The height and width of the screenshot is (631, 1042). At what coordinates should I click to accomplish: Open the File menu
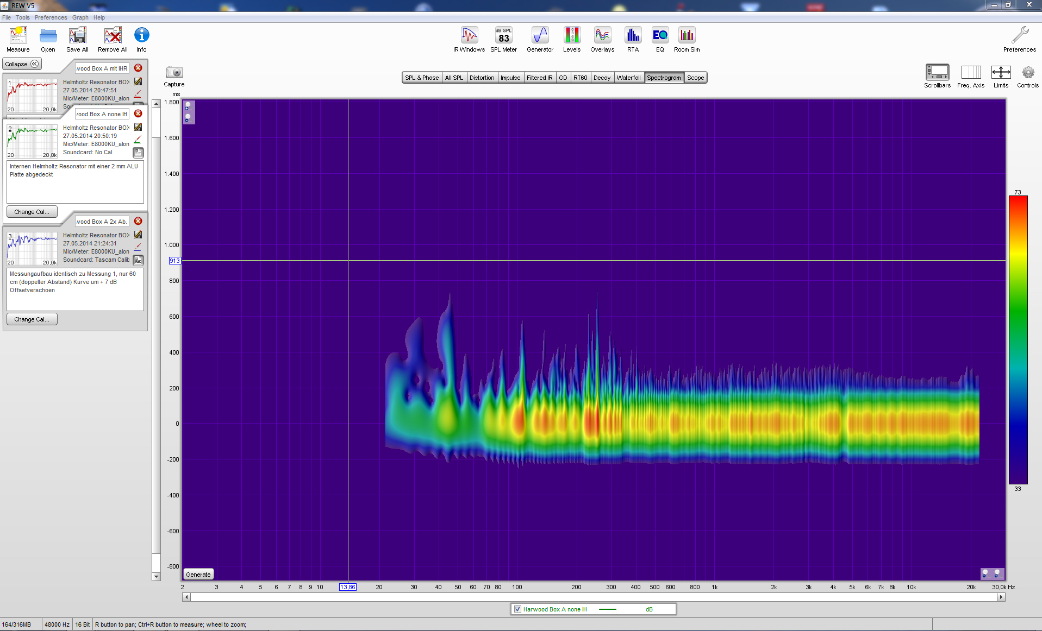[x=7, y=17]
